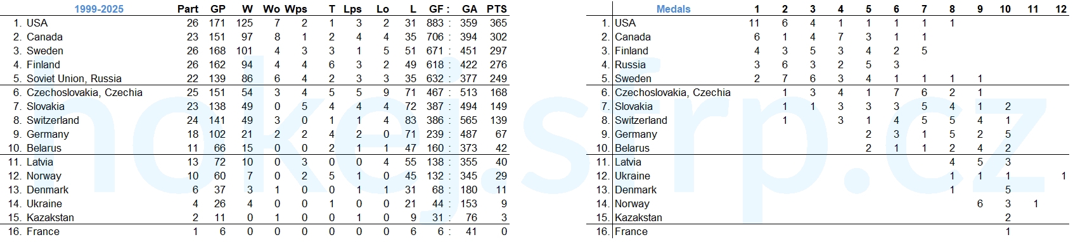Select Ukraine in the medals table
Viewport: 1073px width, 242px height.
coord(633,176)
